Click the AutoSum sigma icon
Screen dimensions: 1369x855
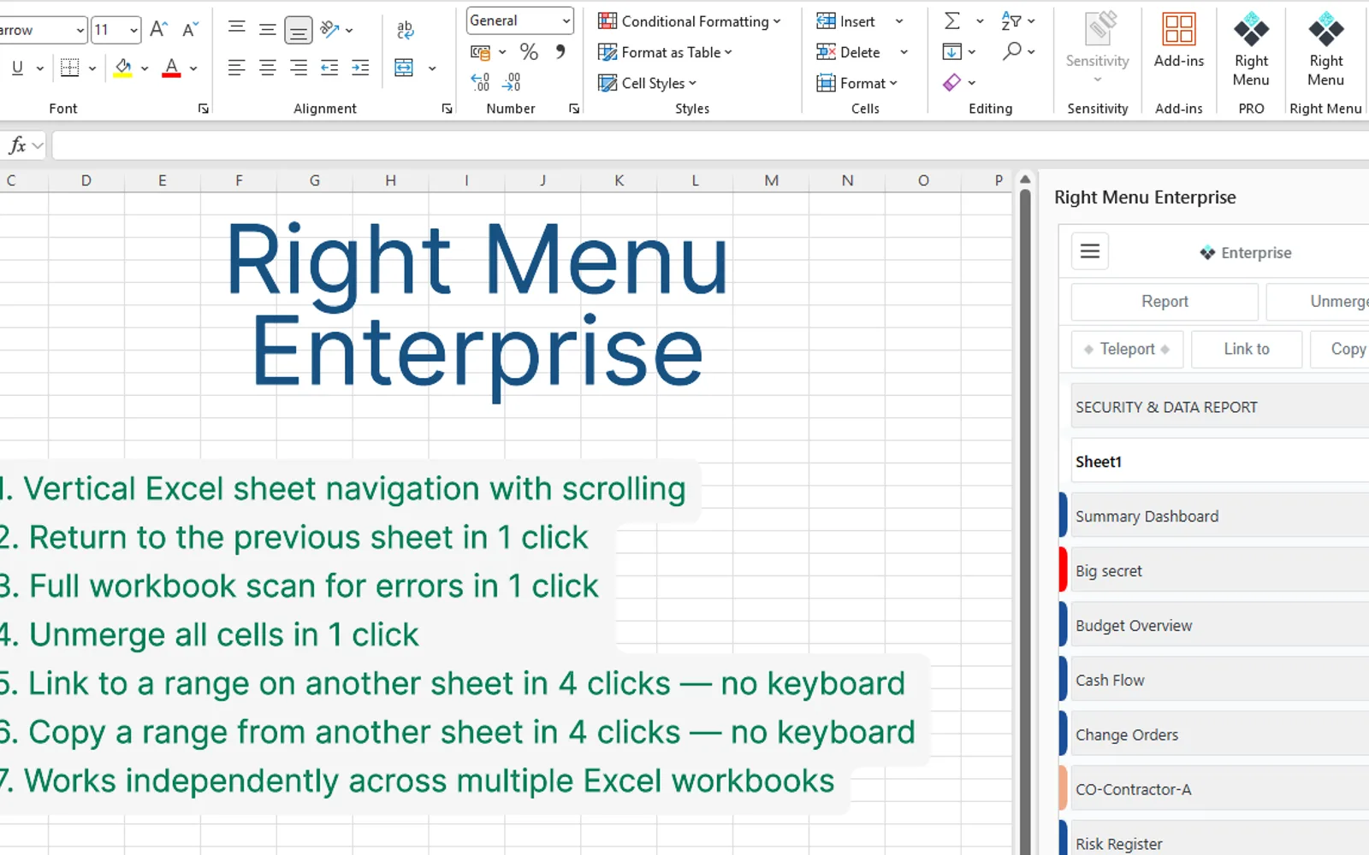coord(951,21)
